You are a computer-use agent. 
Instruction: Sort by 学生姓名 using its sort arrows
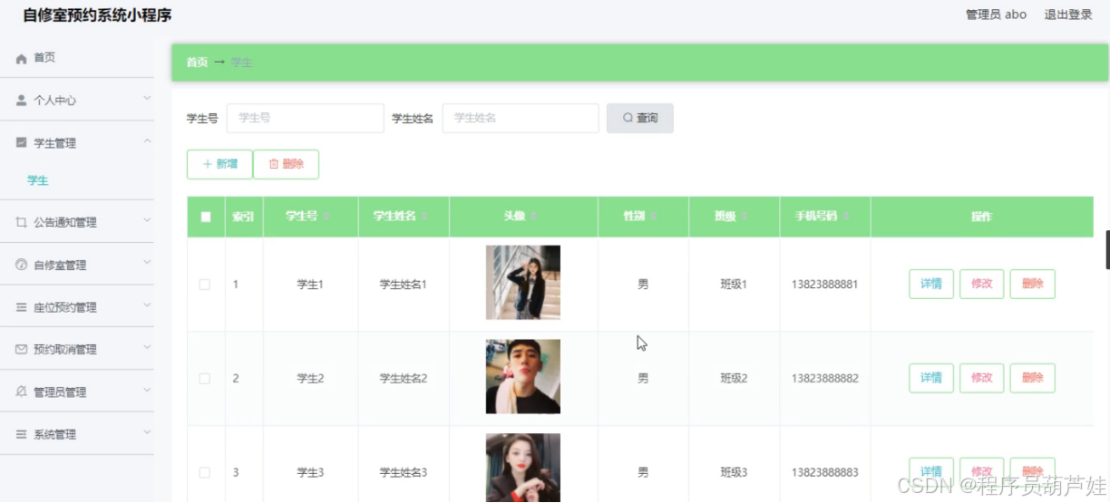tap(425, 217)
